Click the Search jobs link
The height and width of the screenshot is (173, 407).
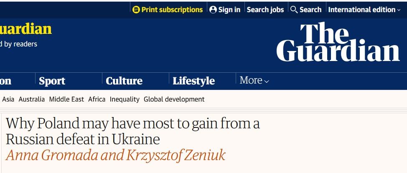265,10
